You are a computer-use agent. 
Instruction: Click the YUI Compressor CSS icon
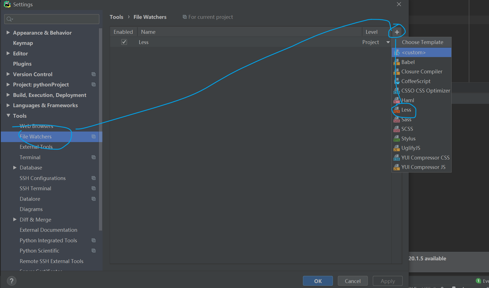click(x=397, y=158)
